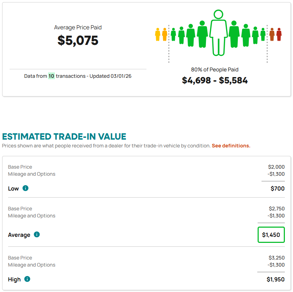Click the info icon next to Average
293x292 pixels.
click(x=37, y=235)
